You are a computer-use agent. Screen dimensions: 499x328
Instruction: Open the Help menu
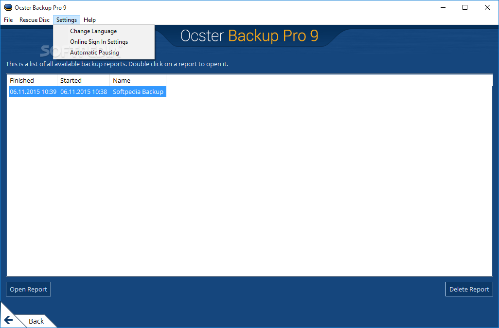click(x=89, y=20)
